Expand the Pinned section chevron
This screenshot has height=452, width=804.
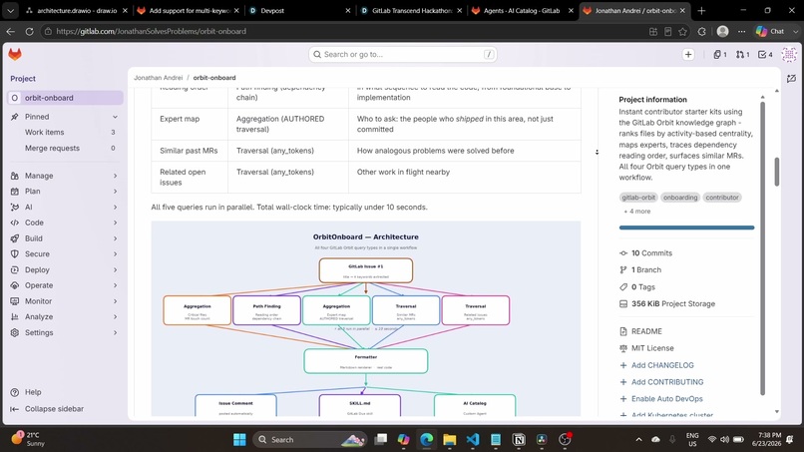pyautogui.click(x=116, y=117)
